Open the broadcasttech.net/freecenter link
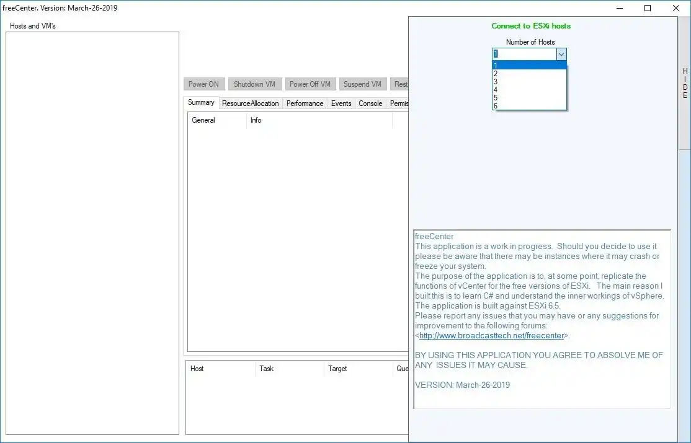Screen dimensions: 691x443 click(x=491, y=336)
